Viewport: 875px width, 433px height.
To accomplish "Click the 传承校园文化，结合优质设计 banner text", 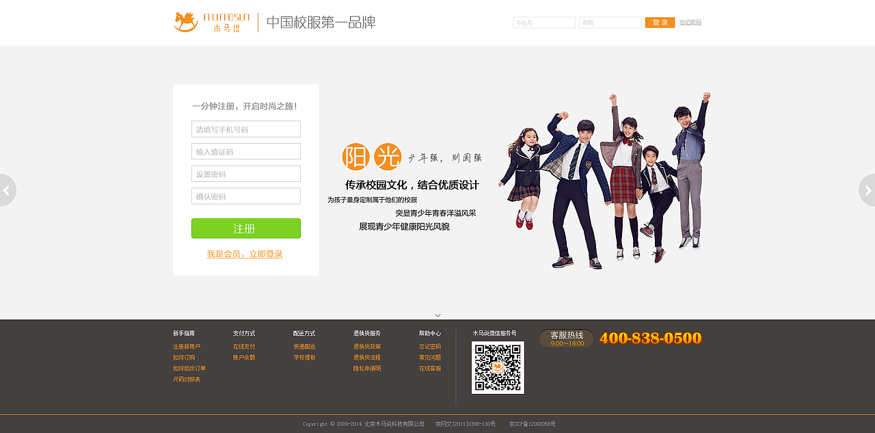I will click(x=412, y=185).
